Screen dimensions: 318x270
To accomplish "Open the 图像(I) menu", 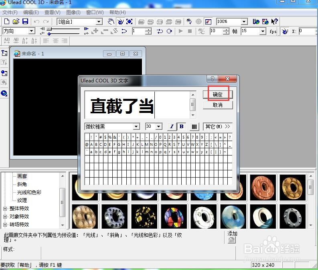I will coord(73,12).
